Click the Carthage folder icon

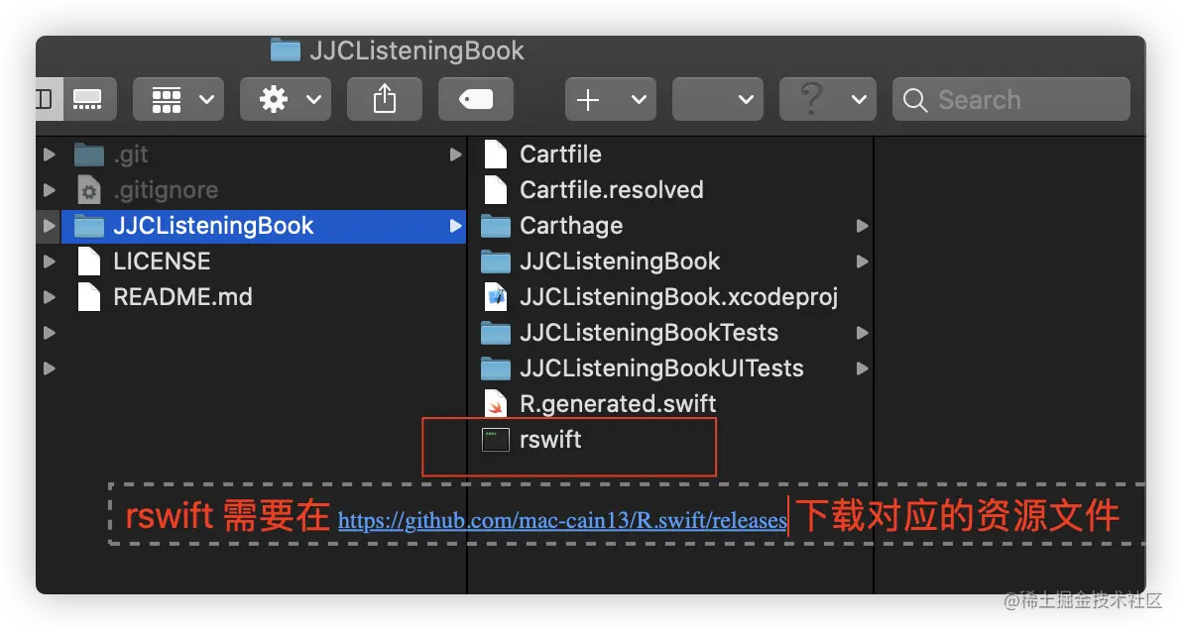pyautogui.click(x=495, y=226)
